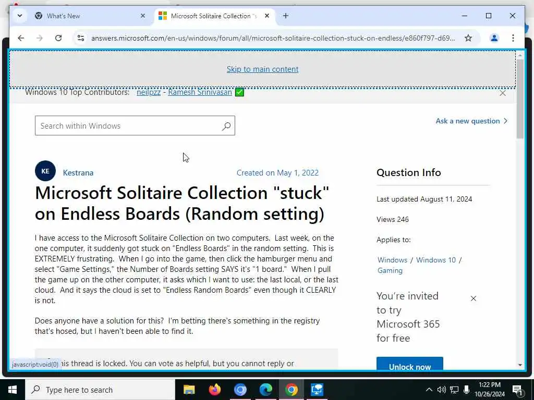Screen dimensions: 534x400
Task: Open File Explorer from the taskbar
Action: click(x=189, y=390)
